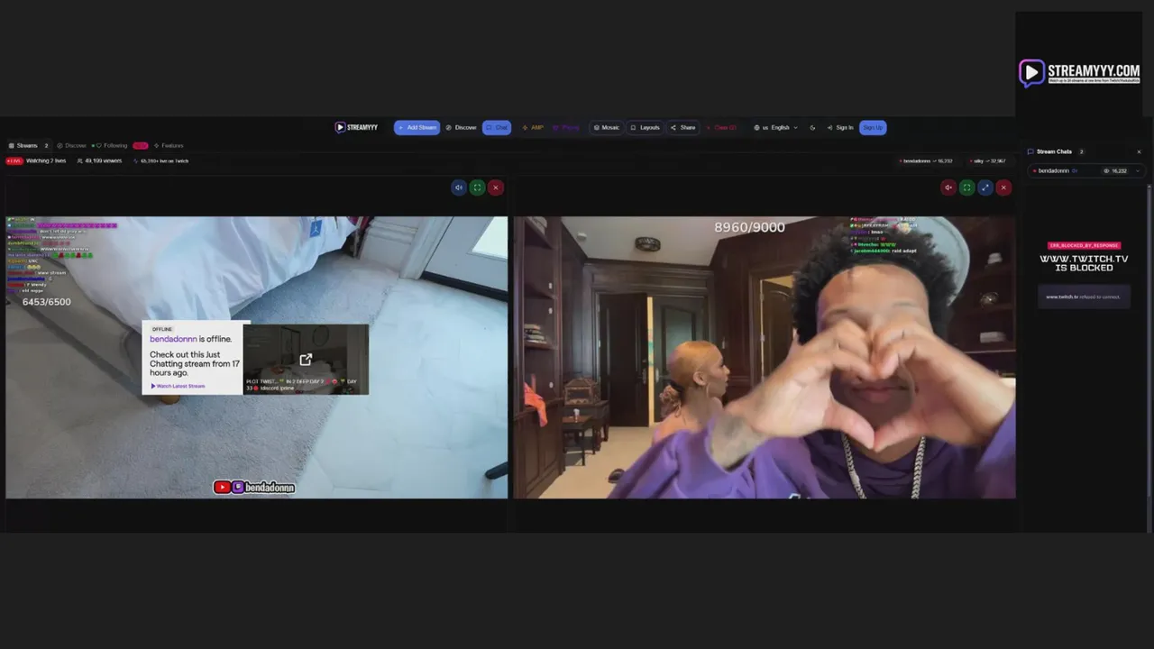Viewport: 1154px width, 649px height.
Task: Click the 'www.twitch.tv refused to connect' box
Action: tap(1085, 297)
